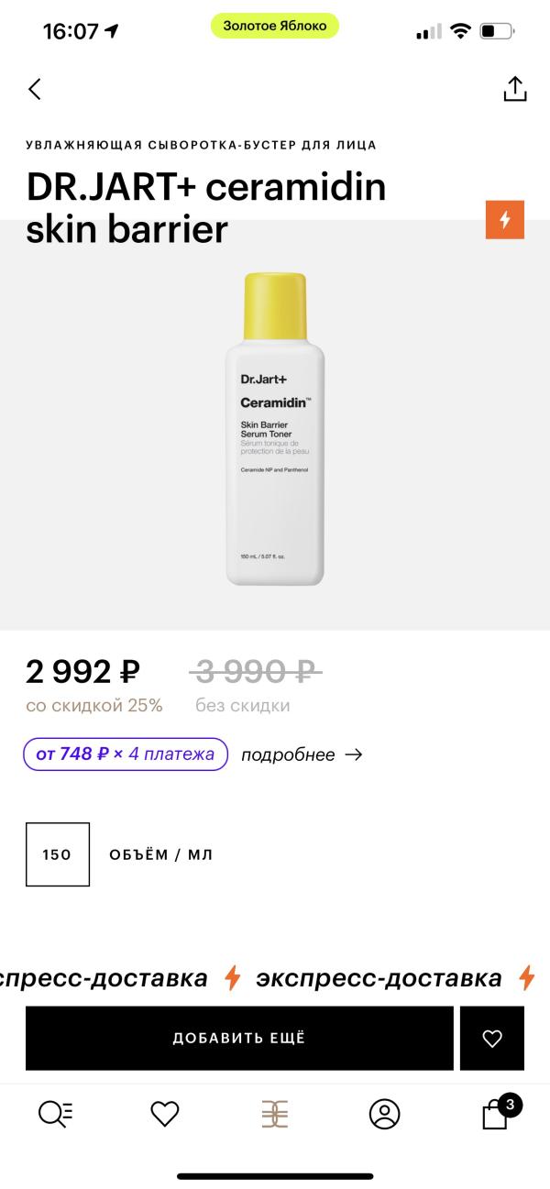This screenshot has width=550, height=1189.
Task: Tap the arrow next to подробнее
Action: pos(354,754)
